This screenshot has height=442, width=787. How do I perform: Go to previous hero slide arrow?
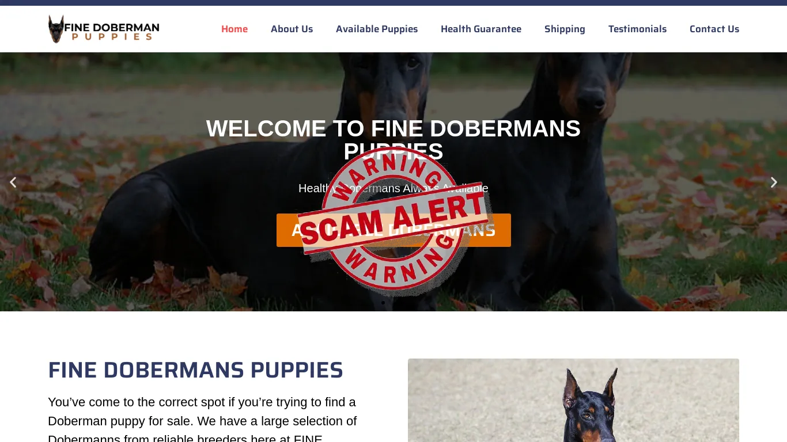[13, 182]
